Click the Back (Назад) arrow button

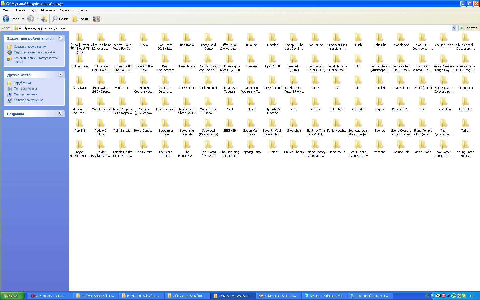[6, 19]
